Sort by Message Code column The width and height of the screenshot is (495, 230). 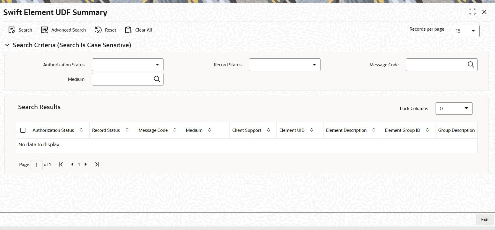(x=175, y=130)
